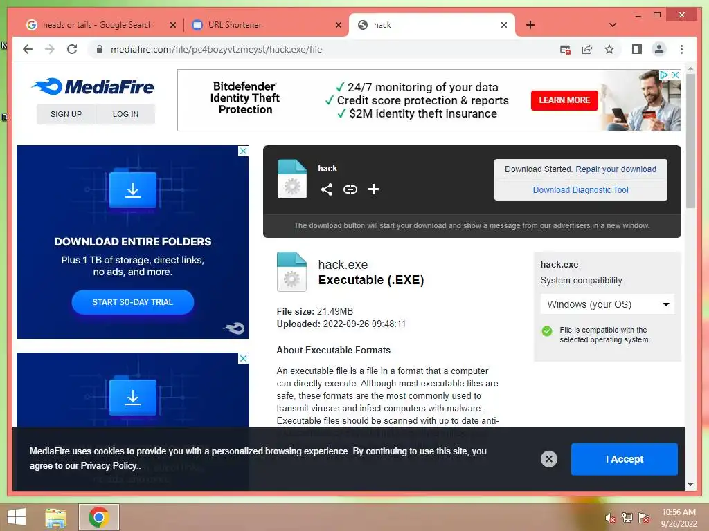709x531 pixels.
Task: Reload the MediaFire page
Action: (72, 49)
